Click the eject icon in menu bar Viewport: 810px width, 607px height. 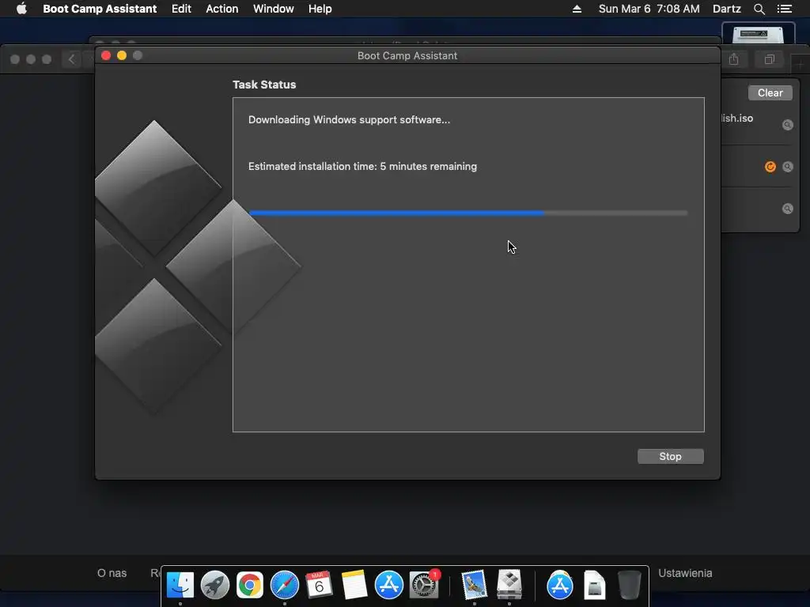point(577,9)
